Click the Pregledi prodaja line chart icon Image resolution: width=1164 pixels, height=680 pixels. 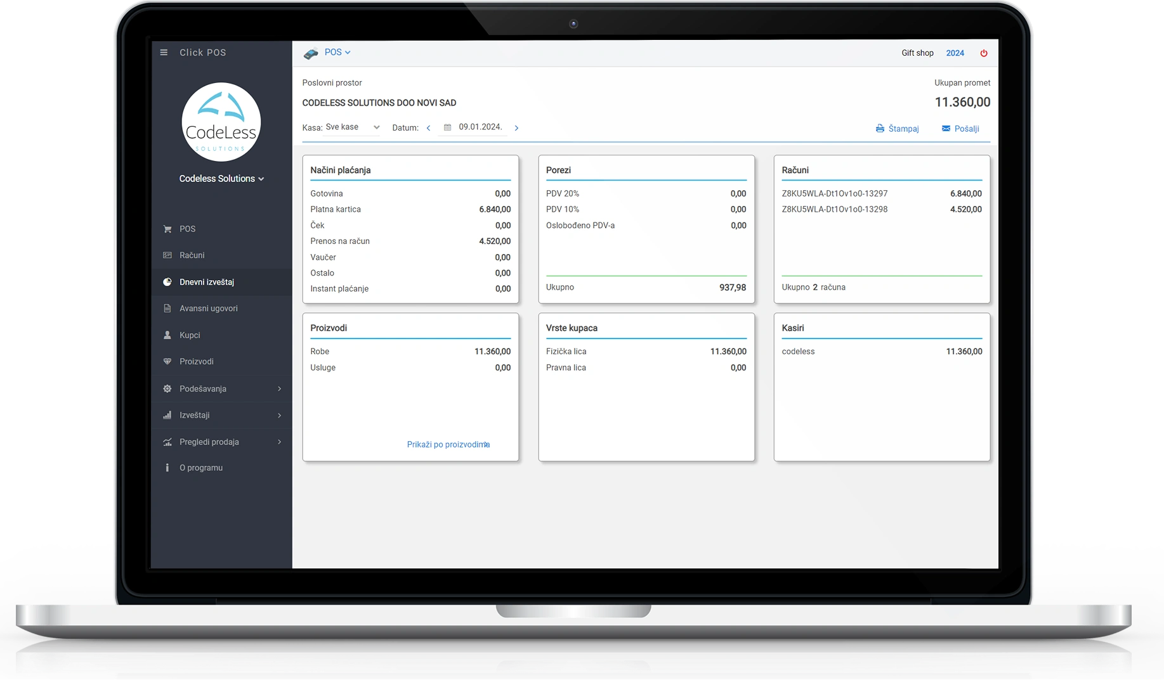coord(167,442)
